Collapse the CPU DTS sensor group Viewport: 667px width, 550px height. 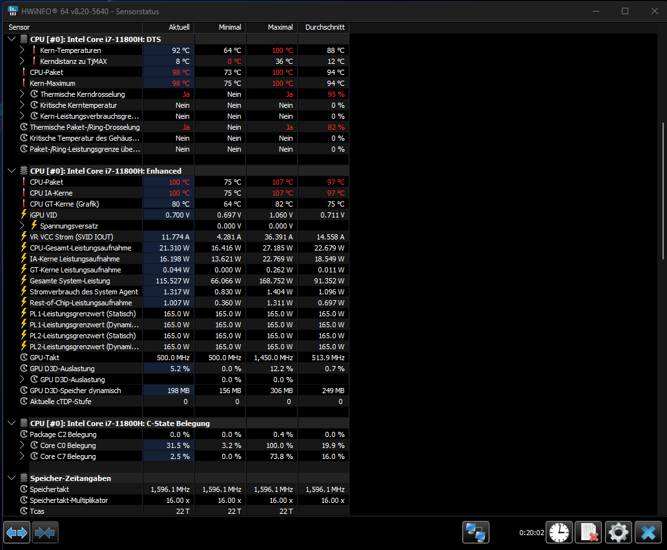pos(12,39)
